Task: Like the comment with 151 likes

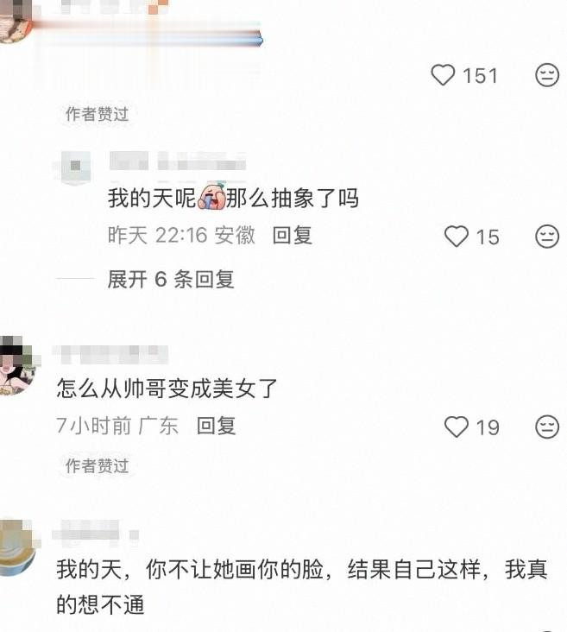Action: pos(443,75)
